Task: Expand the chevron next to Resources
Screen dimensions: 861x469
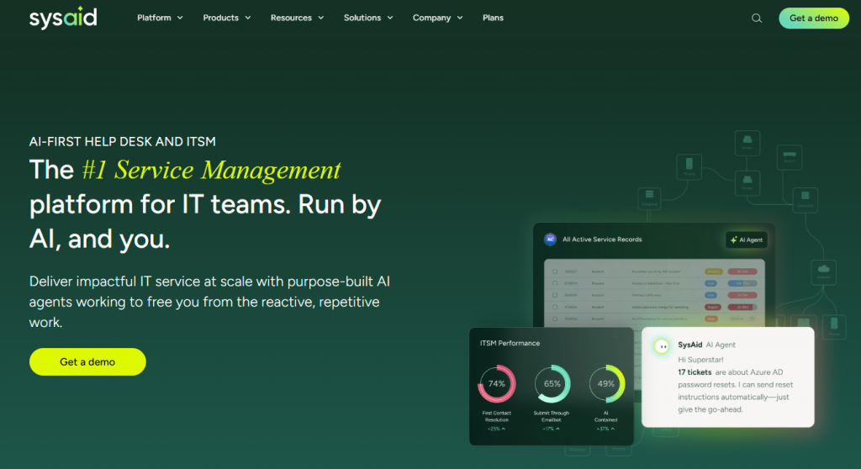Action: [x=320, y=18]
